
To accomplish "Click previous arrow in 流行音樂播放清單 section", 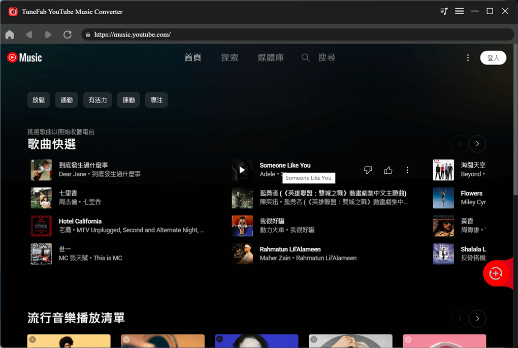I will click(x=460, y=318).
